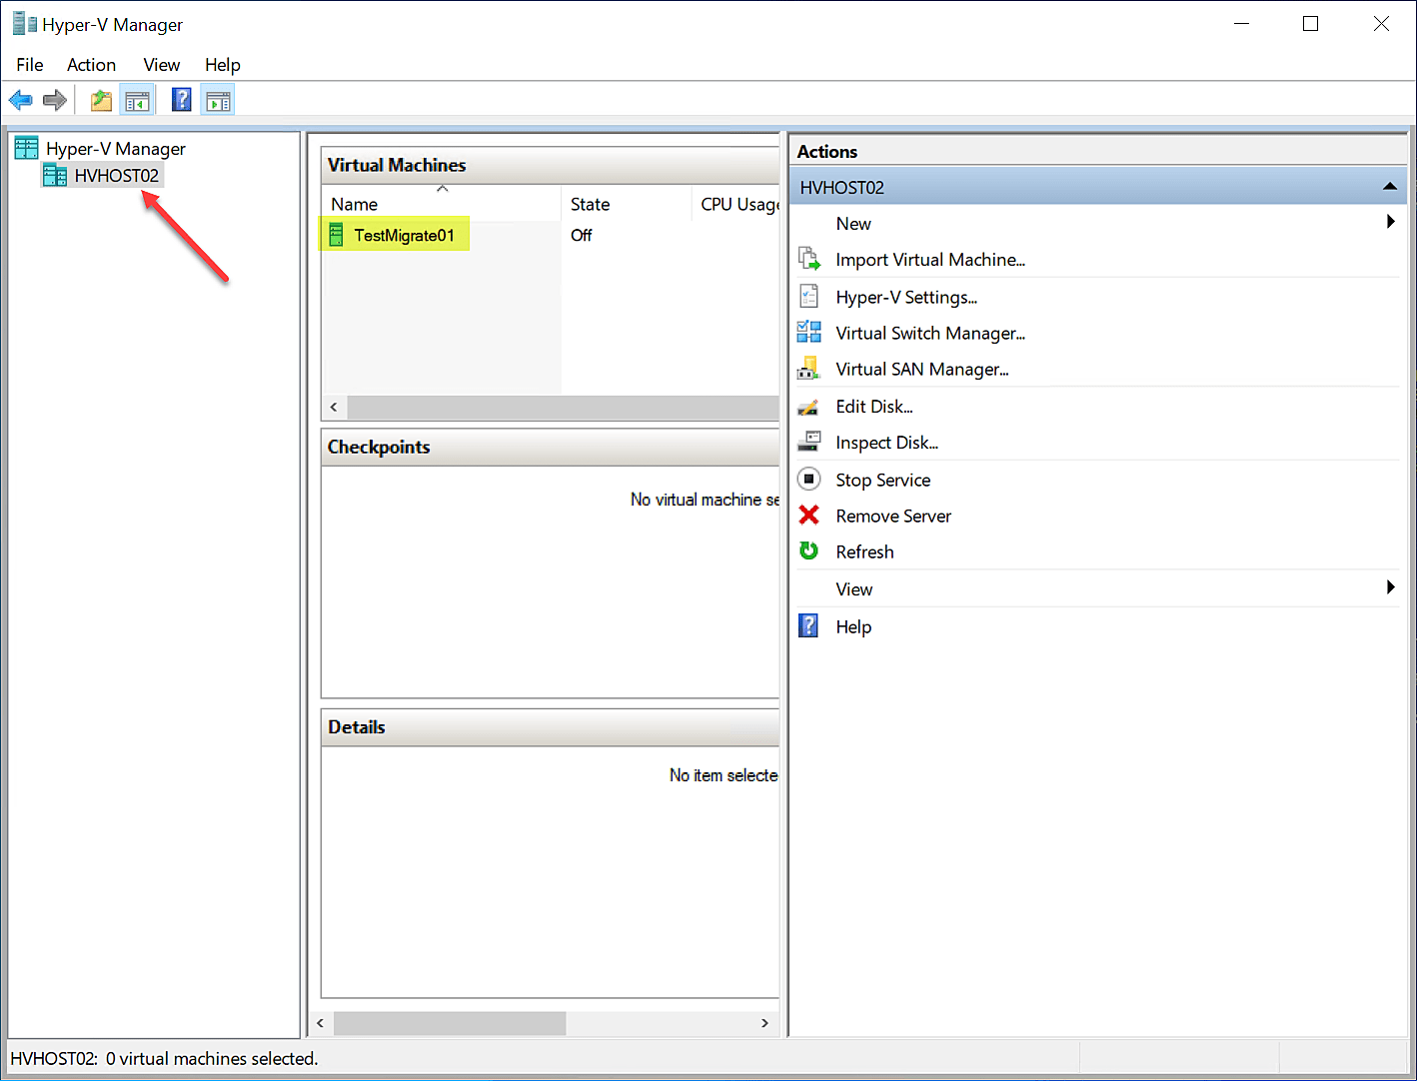The height and width of the screenshot is (1081, 1417).
Task: Click the Stop Service square icon
Action: click(809, 479)
